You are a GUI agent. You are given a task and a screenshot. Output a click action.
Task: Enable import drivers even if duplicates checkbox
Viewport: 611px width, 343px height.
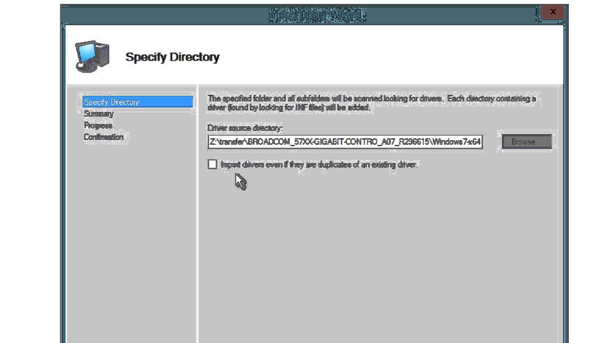(x=212, y=164)
